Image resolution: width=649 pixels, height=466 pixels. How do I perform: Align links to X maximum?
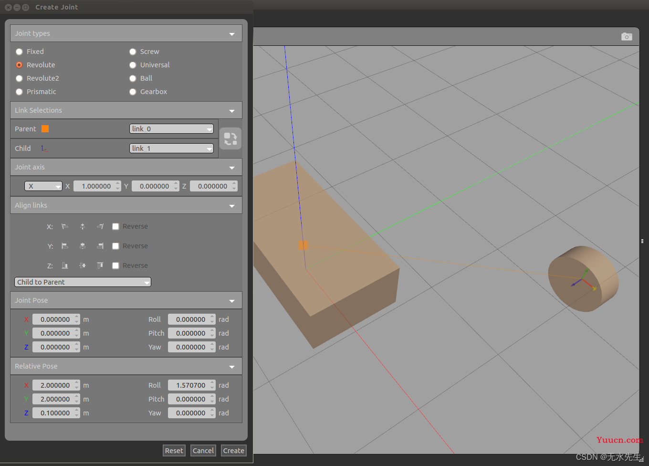[x=100, y=226]
